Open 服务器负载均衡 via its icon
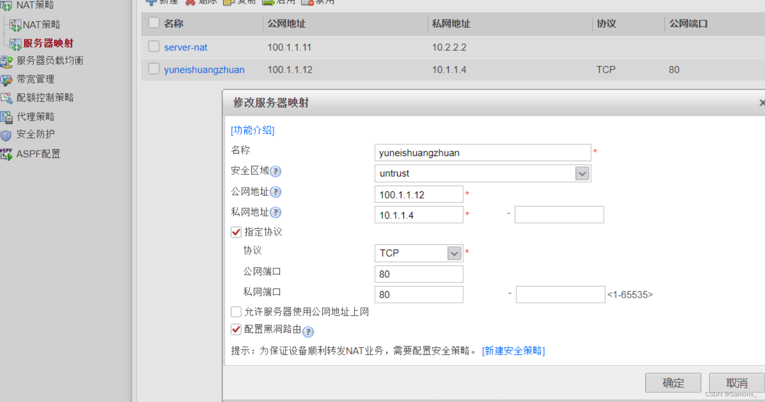 click(x=6, y=61)
